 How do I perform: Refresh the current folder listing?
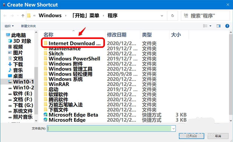tap(172, 16)
